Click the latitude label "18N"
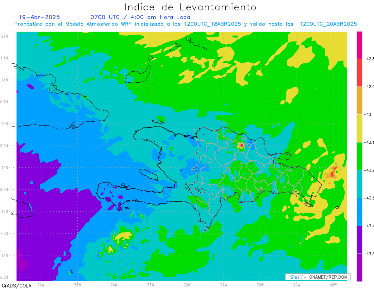Viewport: 374px width, 289px height. (x=5, y=211)
